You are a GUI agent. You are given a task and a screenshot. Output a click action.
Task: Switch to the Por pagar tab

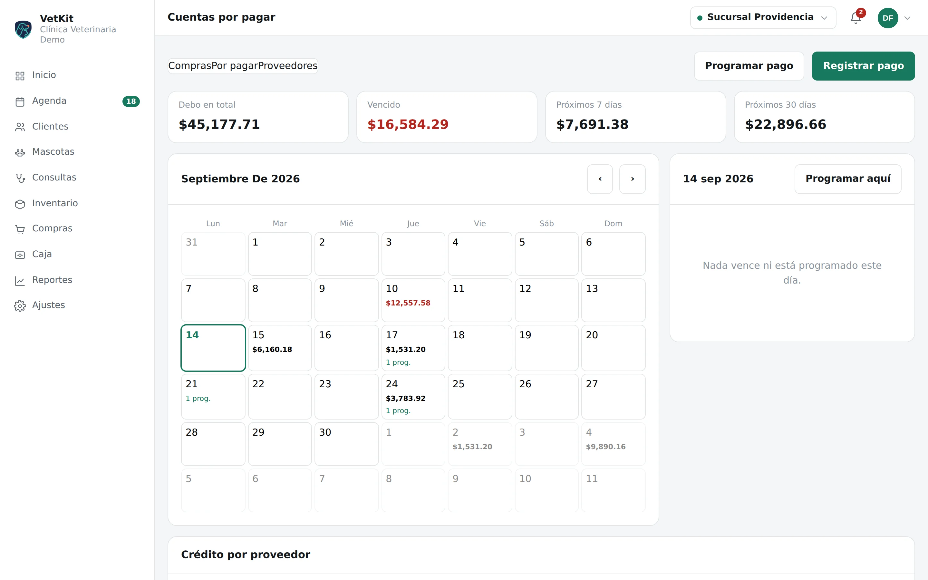click(234, 66)
